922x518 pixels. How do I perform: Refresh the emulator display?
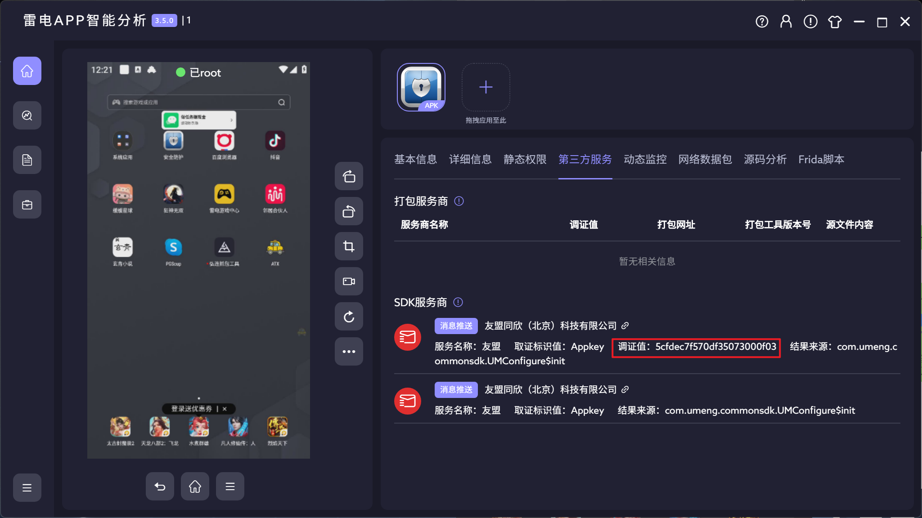coord(348,316)
